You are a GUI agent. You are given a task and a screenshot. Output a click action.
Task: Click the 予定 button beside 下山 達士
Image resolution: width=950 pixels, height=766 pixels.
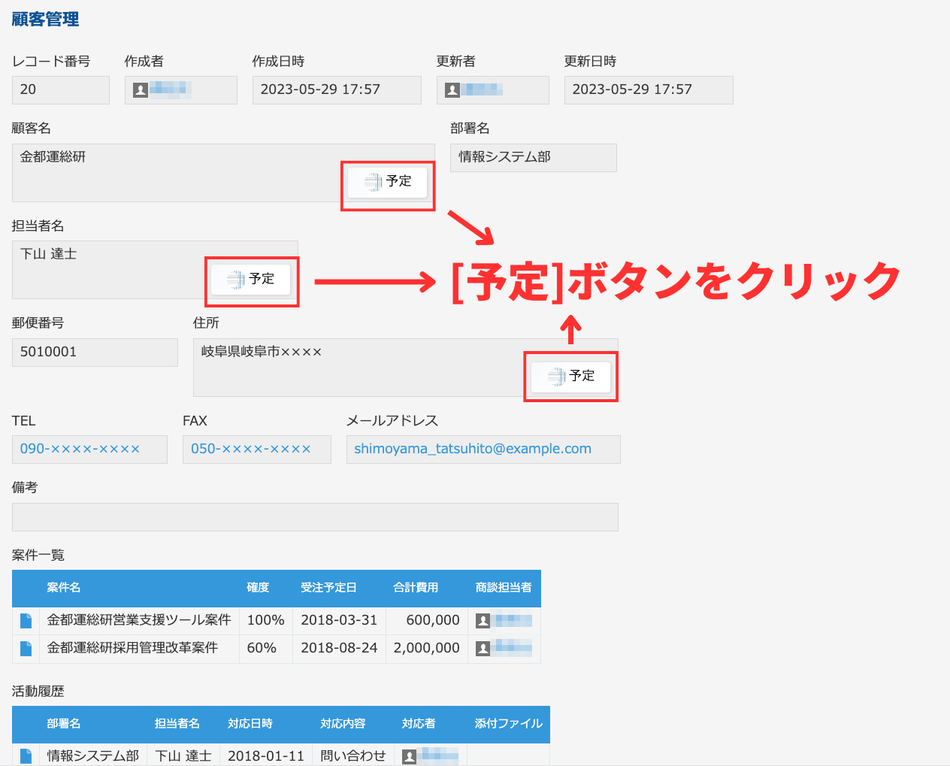251,280
